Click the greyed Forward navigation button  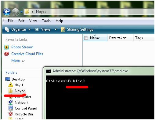15,12
